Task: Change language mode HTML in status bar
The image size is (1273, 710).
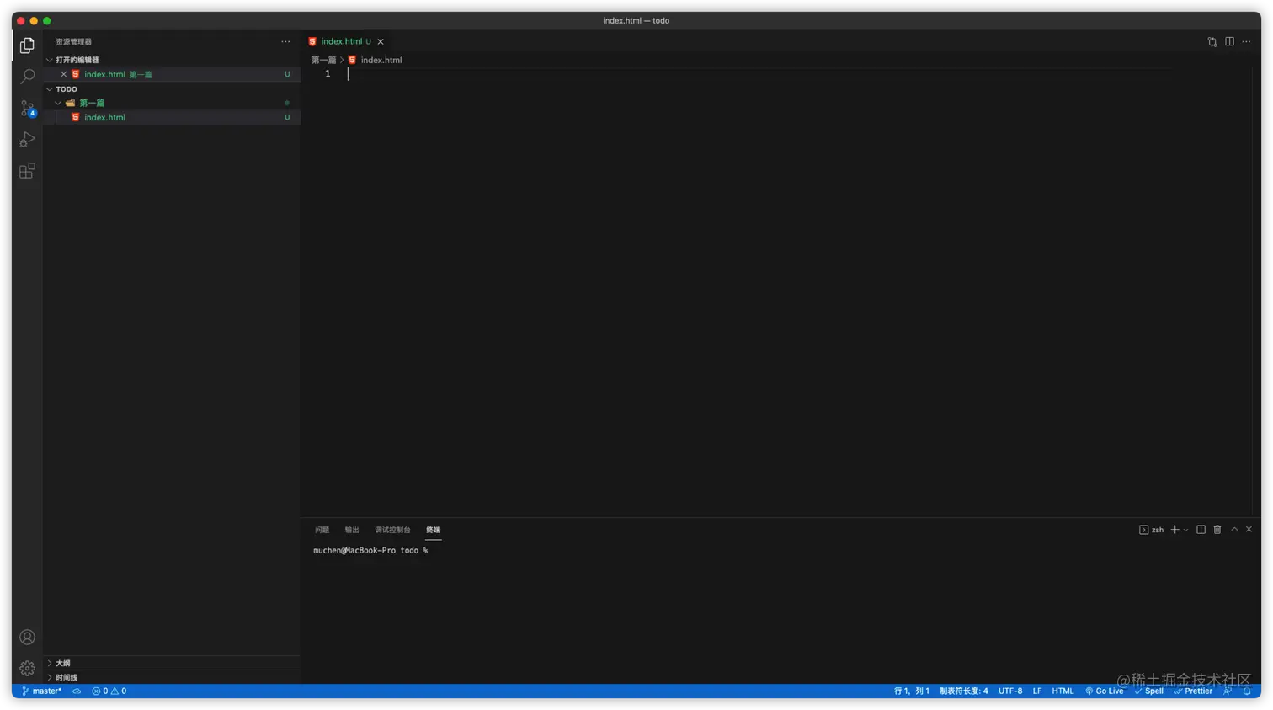Action: (1063, 691)
